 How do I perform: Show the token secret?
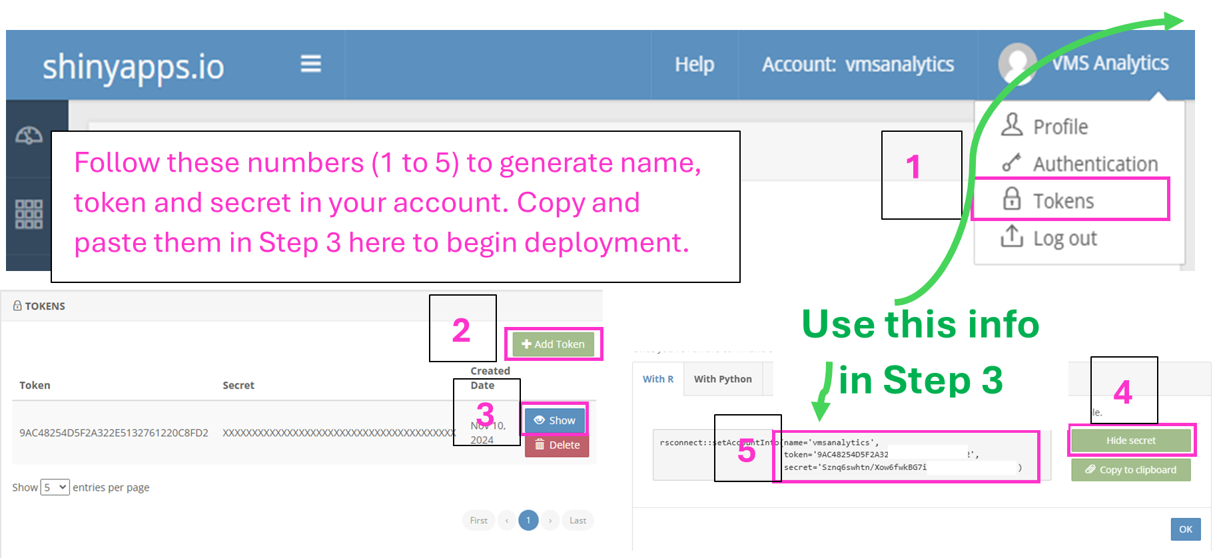pyautogui.click(x=555, y=420)
